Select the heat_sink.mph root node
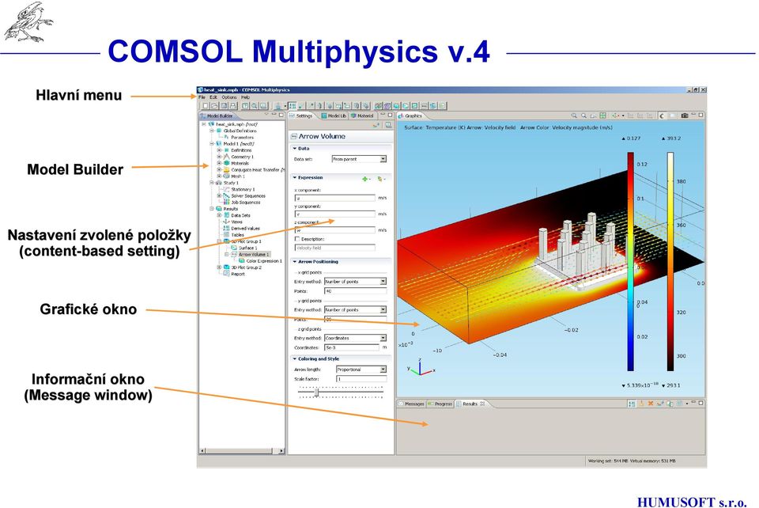759x508 pixels. [x=236, y=124]
